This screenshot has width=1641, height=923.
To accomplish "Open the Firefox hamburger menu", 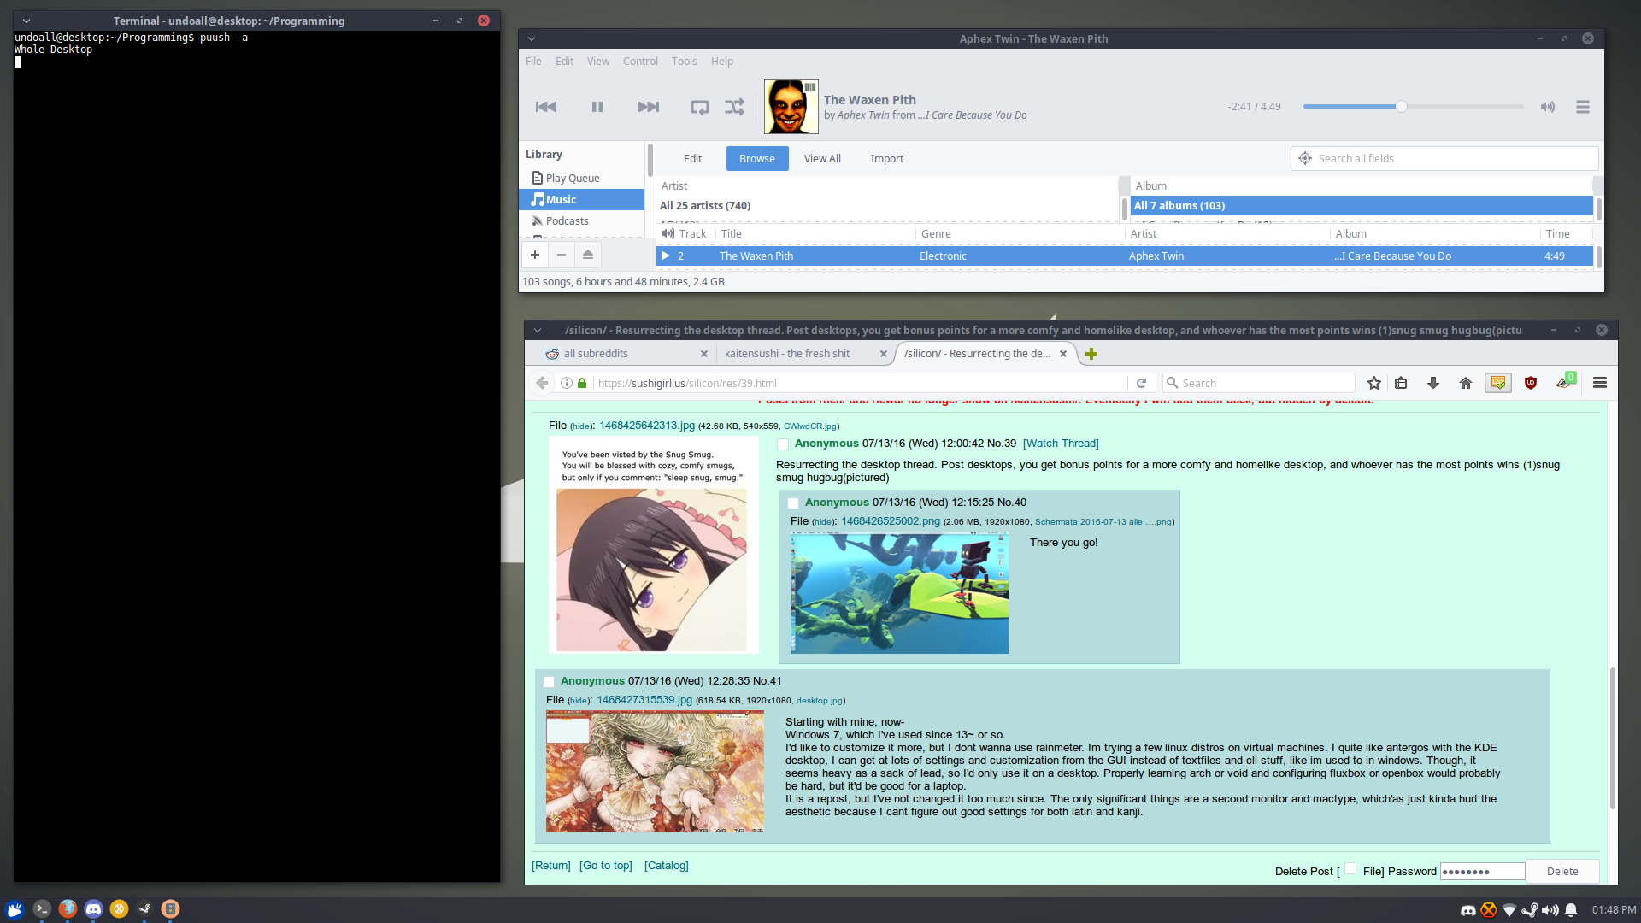I will tap(1599, 383).
